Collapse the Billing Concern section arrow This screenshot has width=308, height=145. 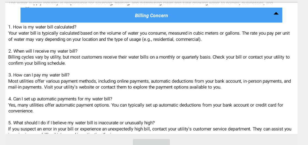276,13
